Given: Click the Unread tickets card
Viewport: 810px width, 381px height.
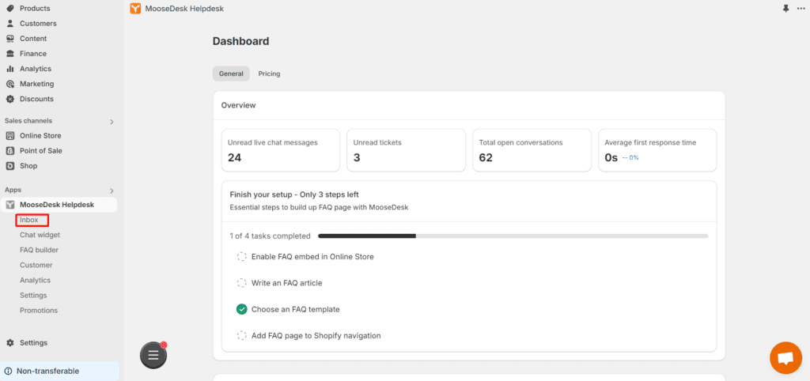Looking at the screenshot, I should [x=406, y=150].
